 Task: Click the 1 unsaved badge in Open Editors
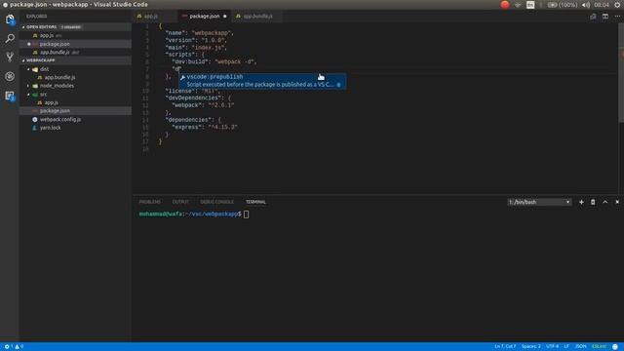(x=71, y=27)
